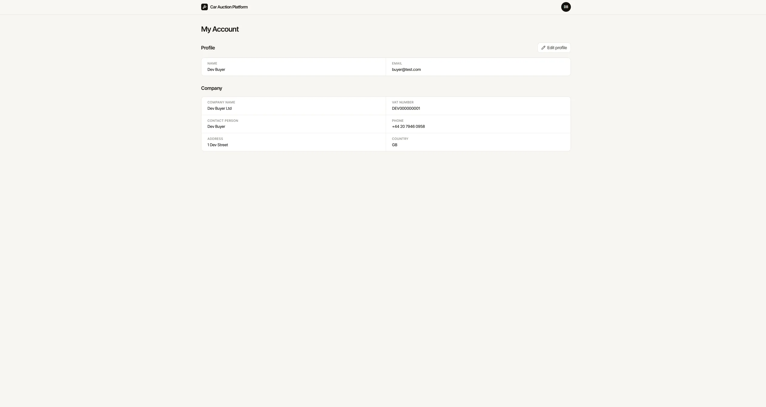Click the gavel logo icon

coord(204,7)
